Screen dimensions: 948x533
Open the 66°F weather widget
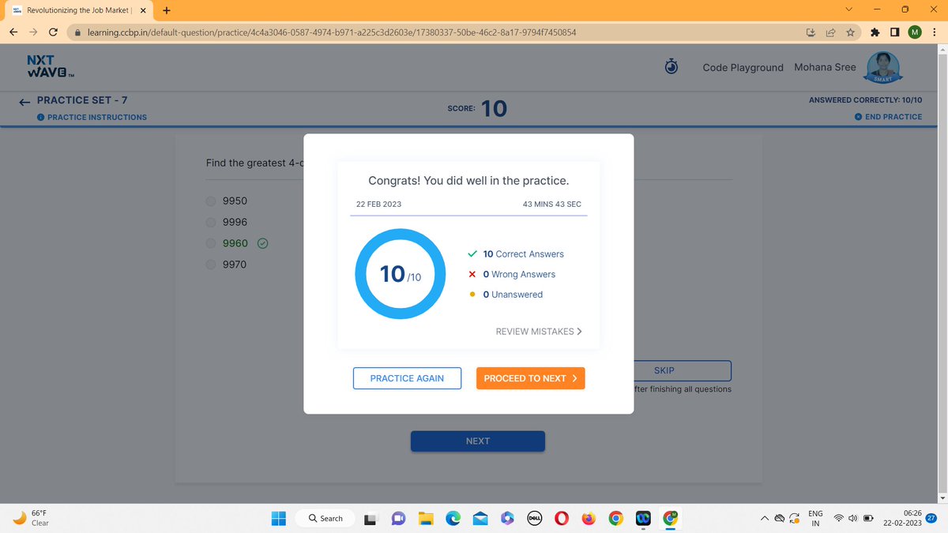click(x=32, y=518)
